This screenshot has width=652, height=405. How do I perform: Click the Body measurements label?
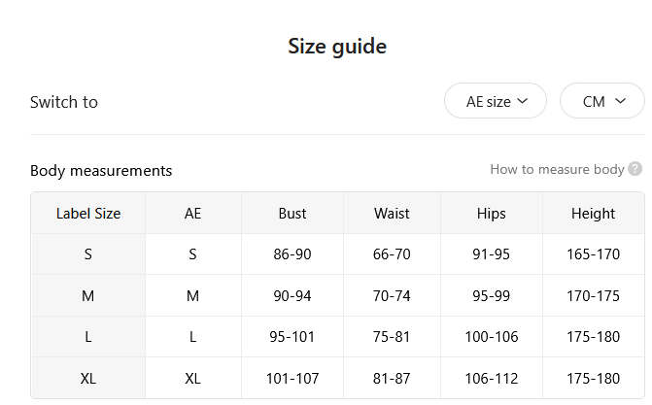[x=101, y=171]
